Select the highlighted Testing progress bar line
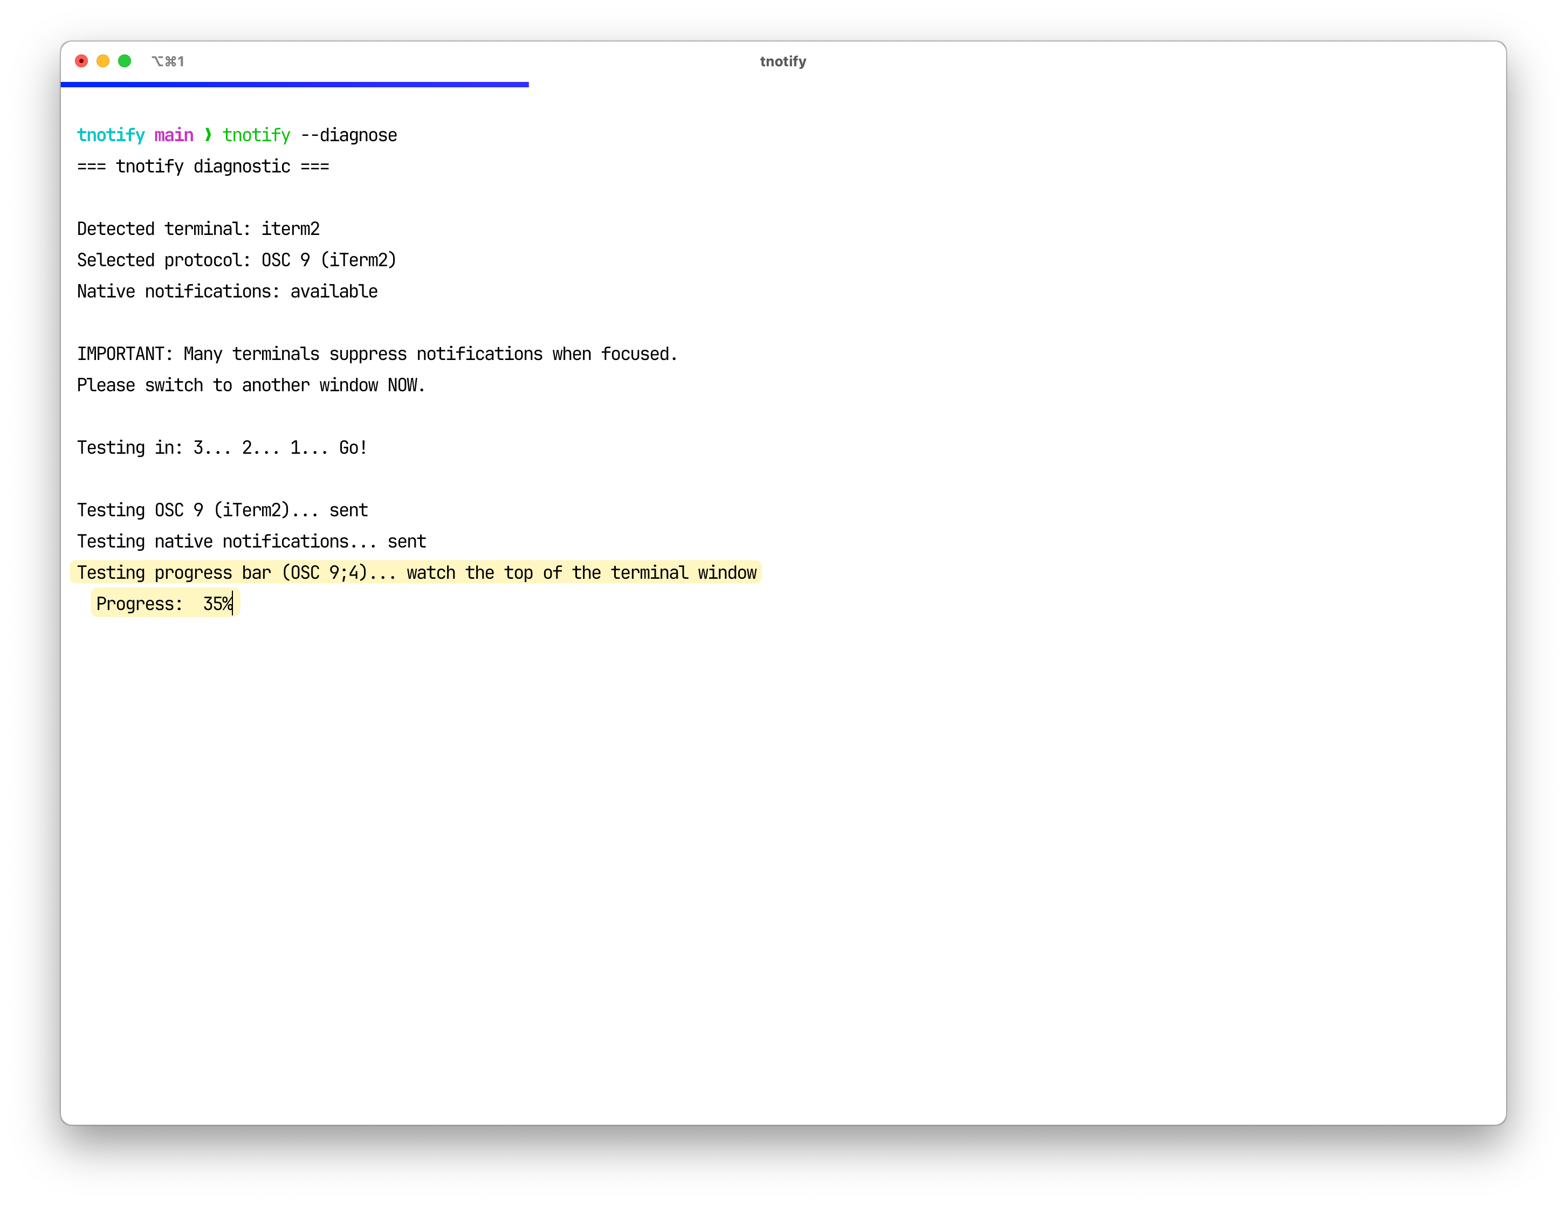The width and height of the screenshot is (1567, 1205). [416, 572]
